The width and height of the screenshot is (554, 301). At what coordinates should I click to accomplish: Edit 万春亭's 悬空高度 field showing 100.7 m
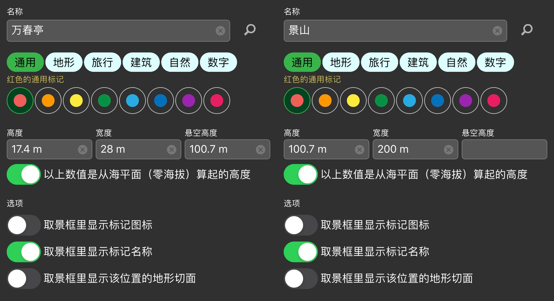227,149
